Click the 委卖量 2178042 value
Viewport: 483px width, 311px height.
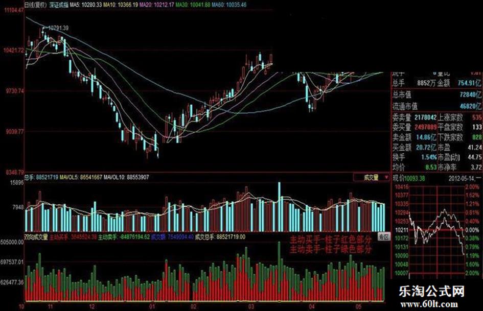415,117
